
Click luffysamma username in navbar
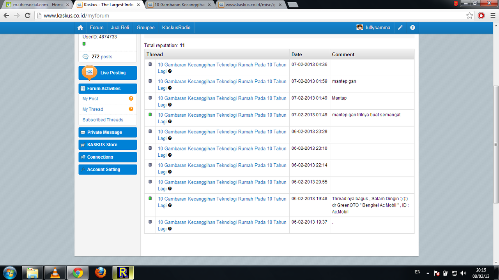click(378, 28)
